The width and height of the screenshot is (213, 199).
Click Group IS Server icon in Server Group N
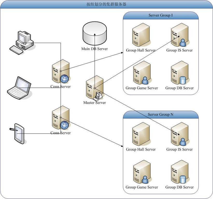tap(180, 134)
